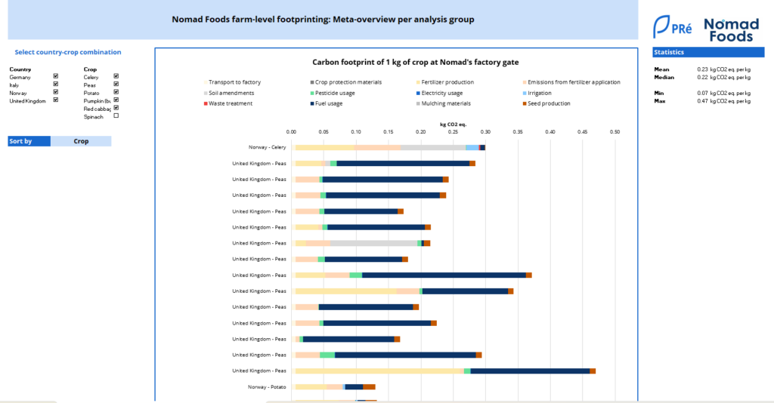This screenshot has height=403, width=774.
Task: Click the 0.25 axis tick label
Action: click(x=453, y=132)
